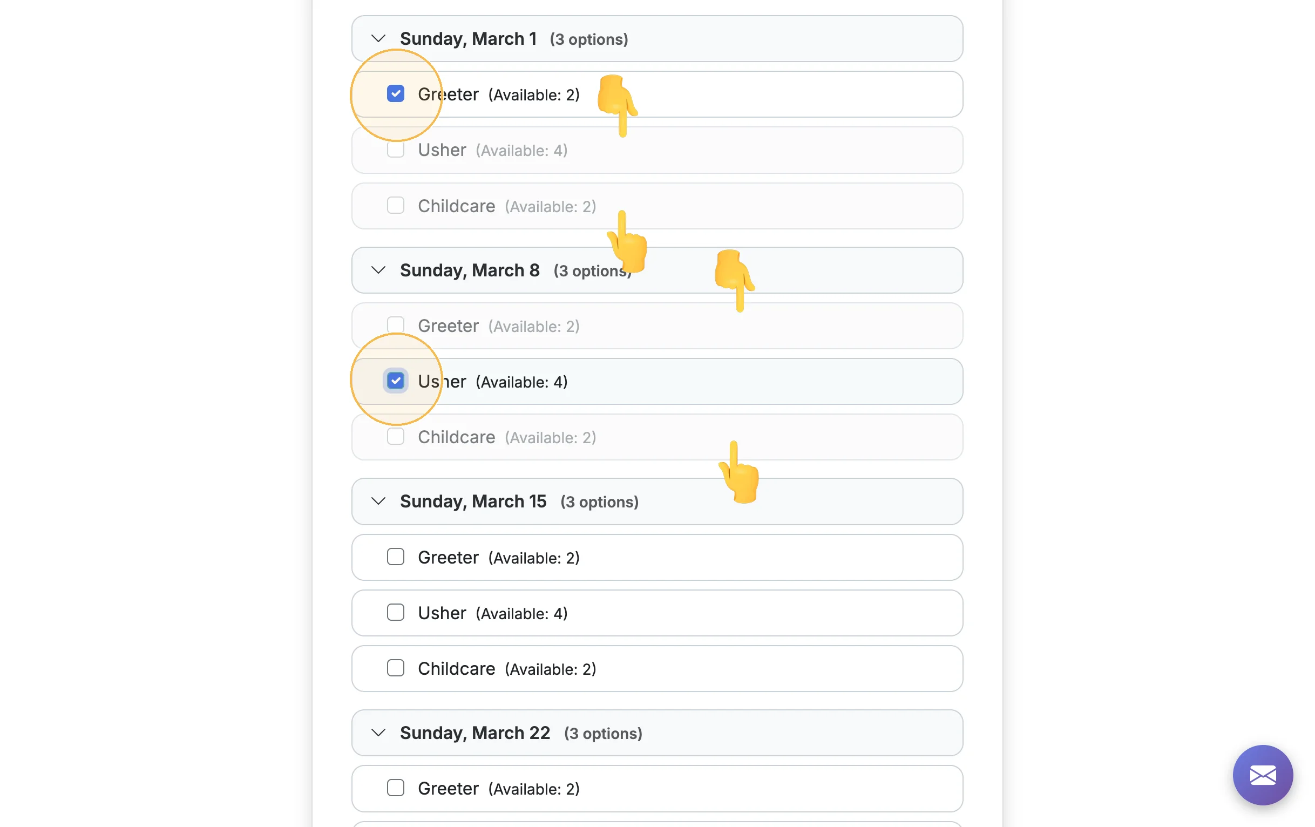This screenshot has height=827, width=1315.
Task: Check Childcare for Sunday, March 8
Action: point(395,436)
